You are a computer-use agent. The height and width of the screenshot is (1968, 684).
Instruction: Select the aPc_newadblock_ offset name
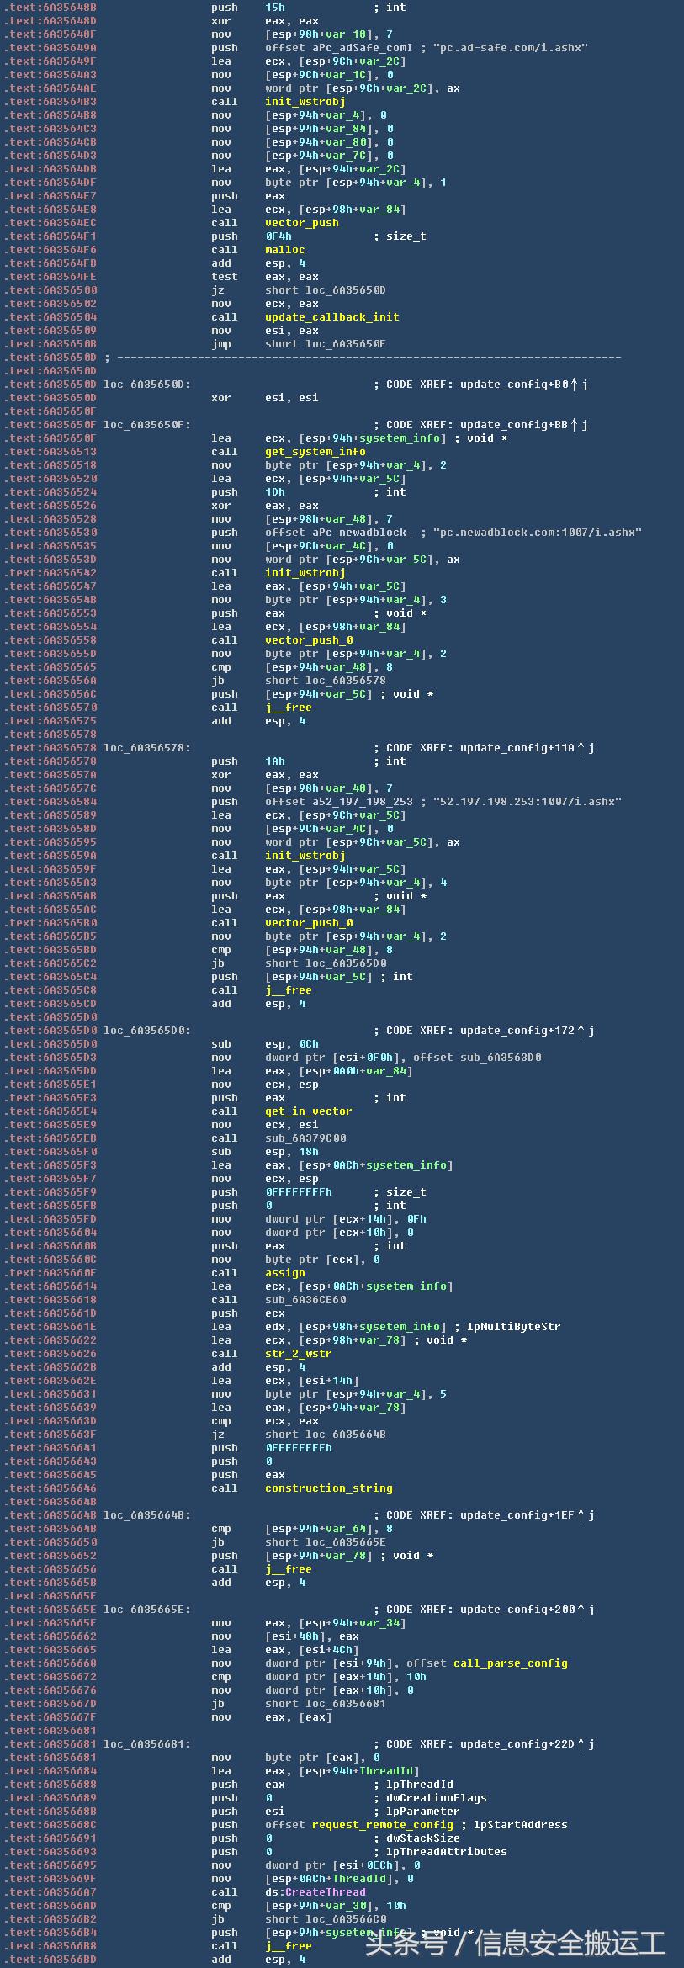click(x=363, y=533)
